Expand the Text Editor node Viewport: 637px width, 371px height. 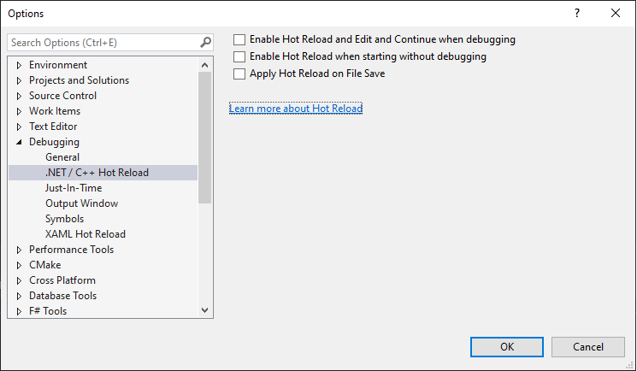[19, 127]
